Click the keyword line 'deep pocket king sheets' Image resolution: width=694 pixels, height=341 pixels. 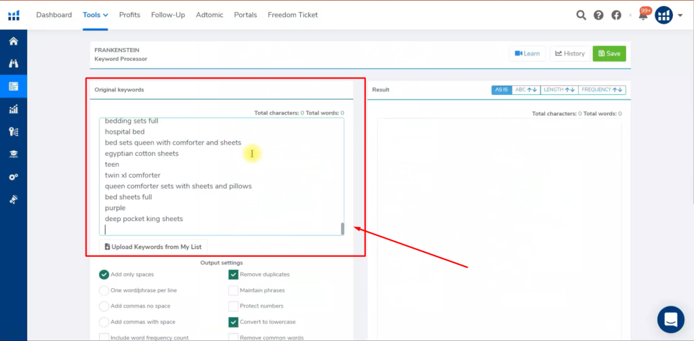[144, 219]
